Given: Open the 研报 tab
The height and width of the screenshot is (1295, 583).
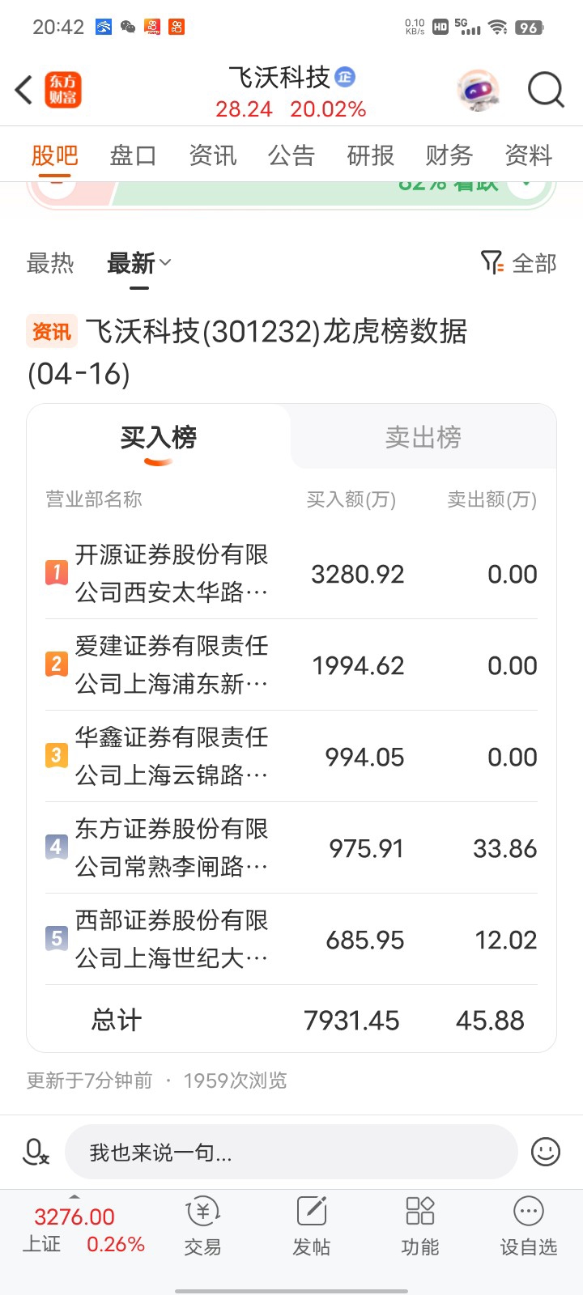Looking at the screenshot, I should 371,155.
